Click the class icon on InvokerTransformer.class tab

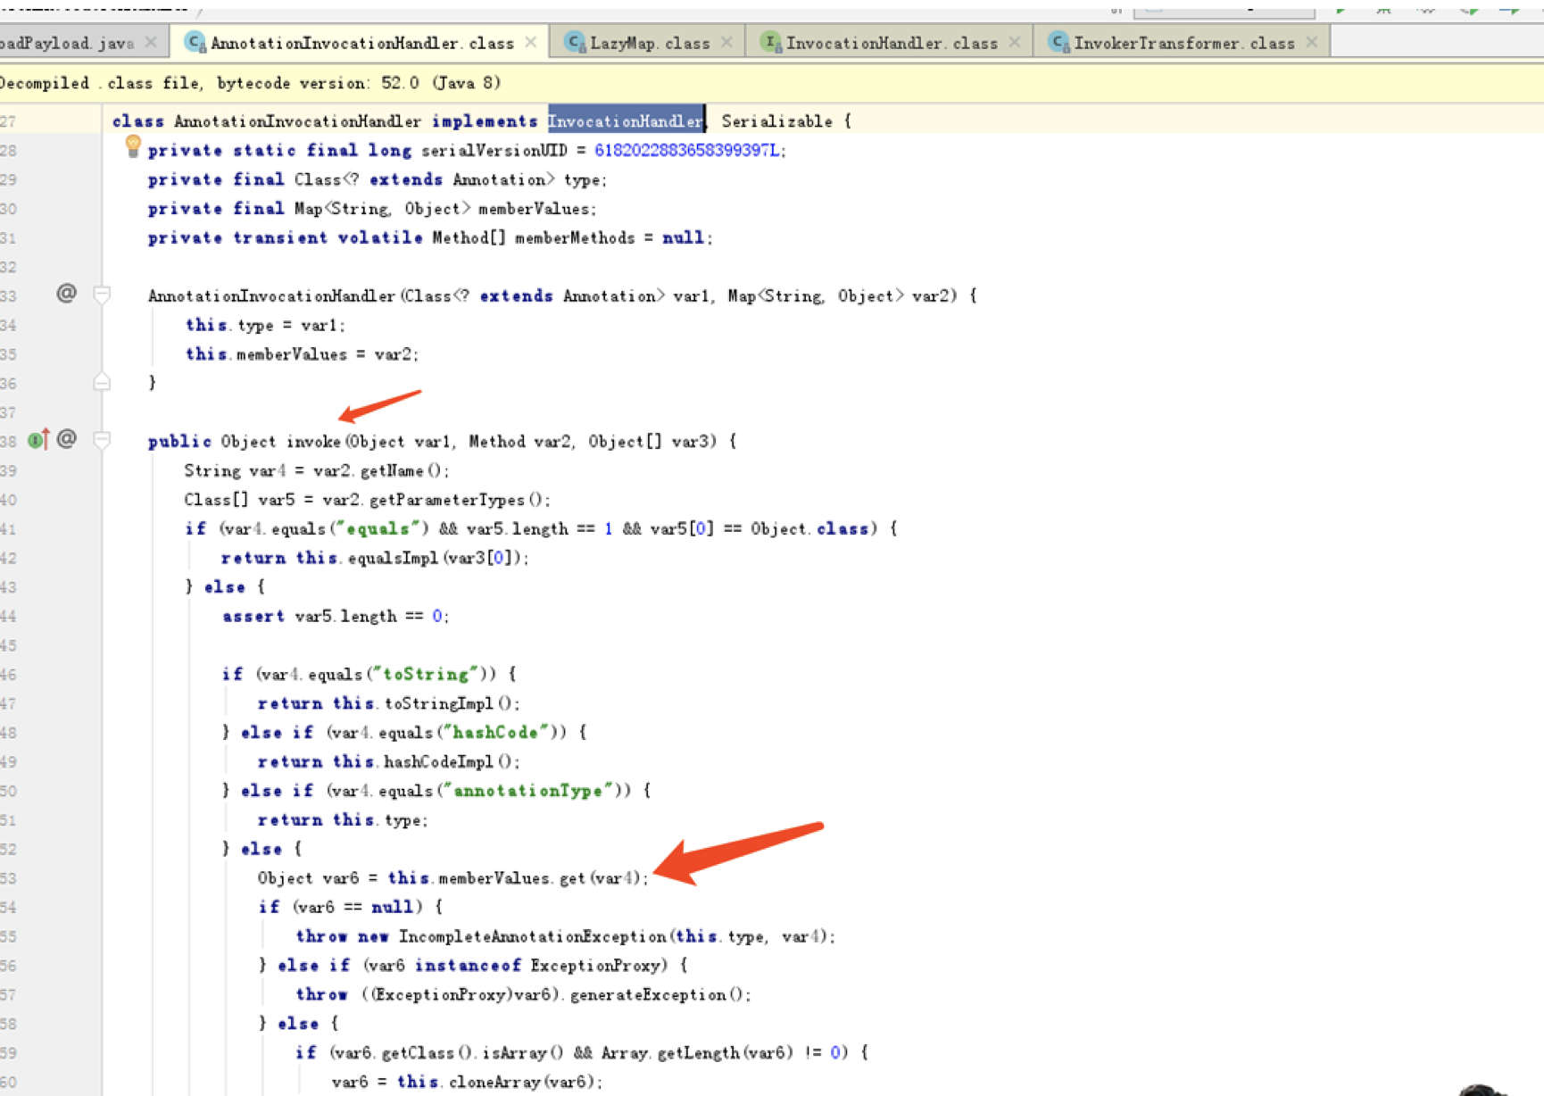tap(1058, 42)
